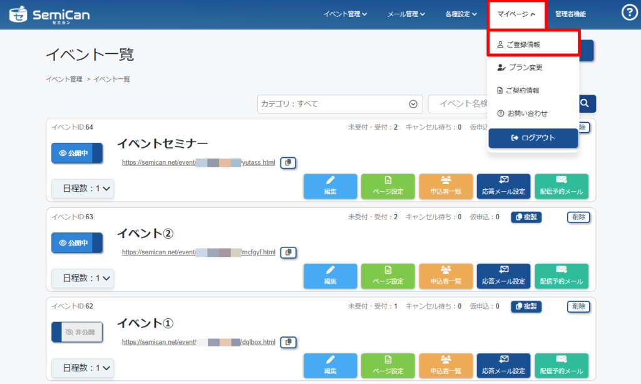Click the SemiCan logo
This screenshot has width=641, height=384.
(49, 14)
